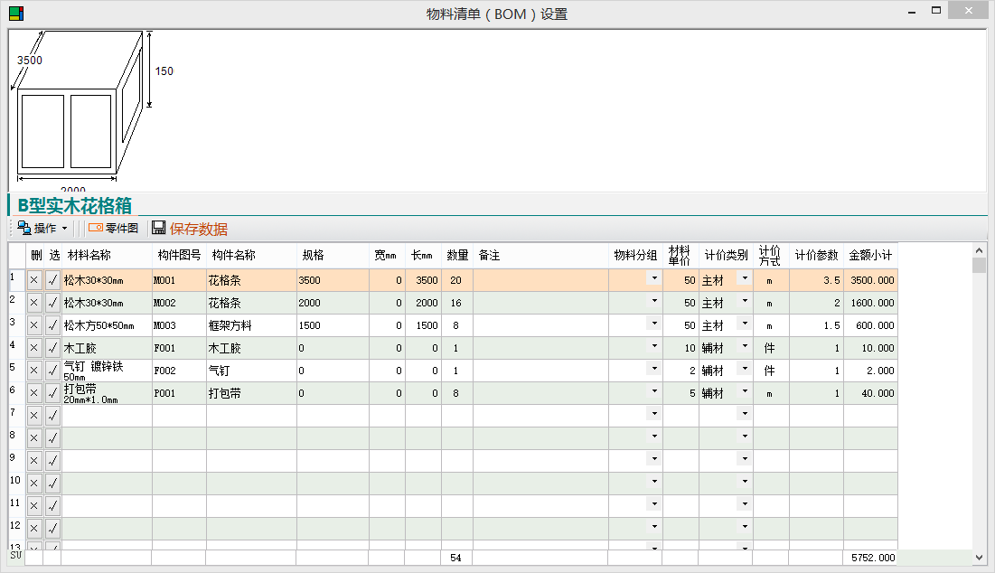Toggle the select checkmark on row 2
Viewport: 995px width, 573px height.
pyautogui.click(x=52, y=303)
